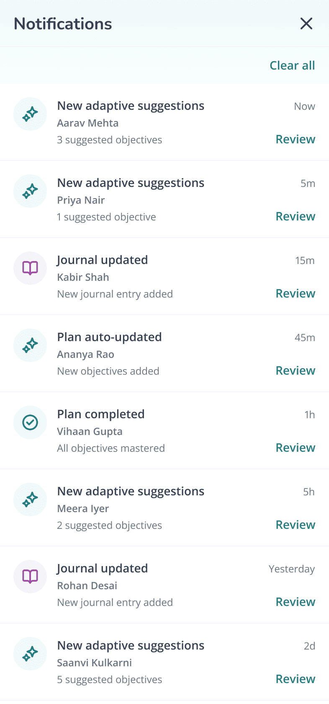Review Ananya Rao's auto-updated plan
This screenshot has width=329, height=704.
(295, 370)
